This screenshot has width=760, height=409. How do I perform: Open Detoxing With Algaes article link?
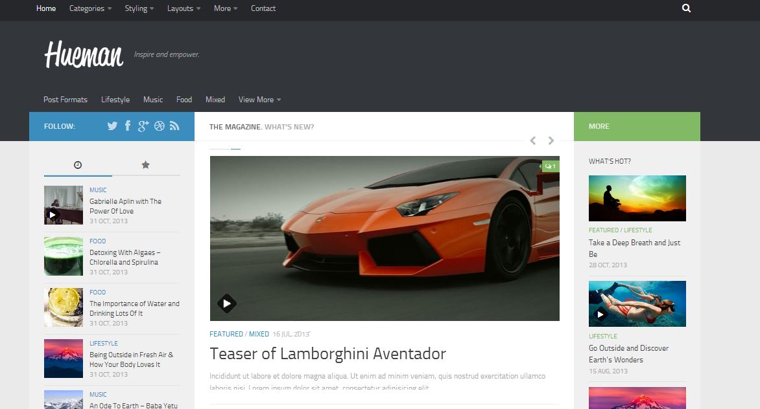(x=125, y=257)
